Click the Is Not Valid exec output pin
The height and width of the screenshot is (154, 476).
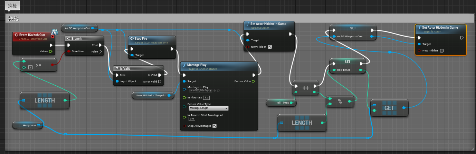pyautogui.click(x=160, y=81)
